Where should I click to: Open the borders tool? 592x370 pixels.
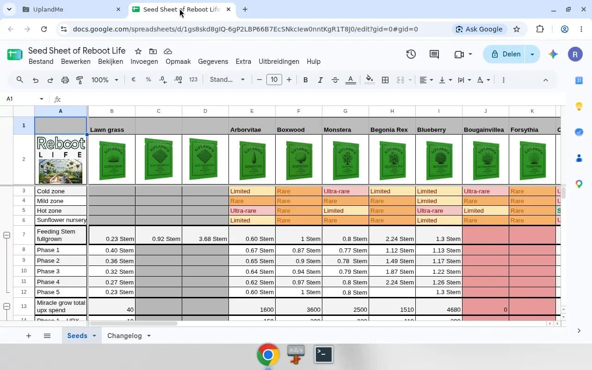tap(385, 80)
